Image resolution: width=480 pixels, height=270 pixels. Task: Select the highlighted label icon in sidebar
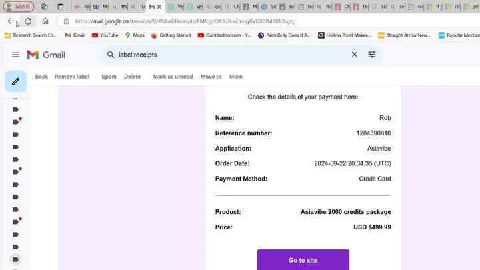[x=15, y=259]
